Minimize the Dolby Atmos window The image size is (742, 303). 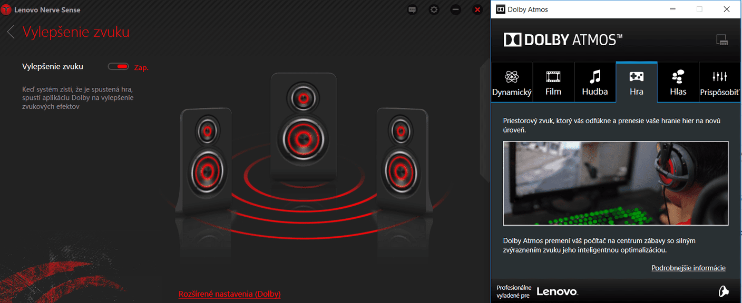[x=672, y=9]
